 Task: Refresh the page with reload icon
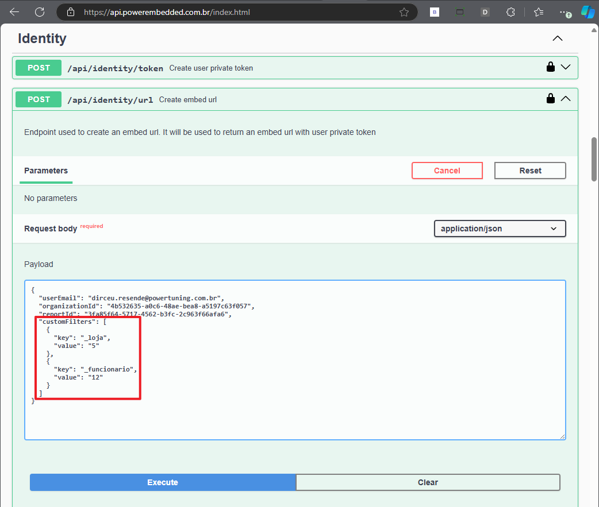(x=40, y=12)
